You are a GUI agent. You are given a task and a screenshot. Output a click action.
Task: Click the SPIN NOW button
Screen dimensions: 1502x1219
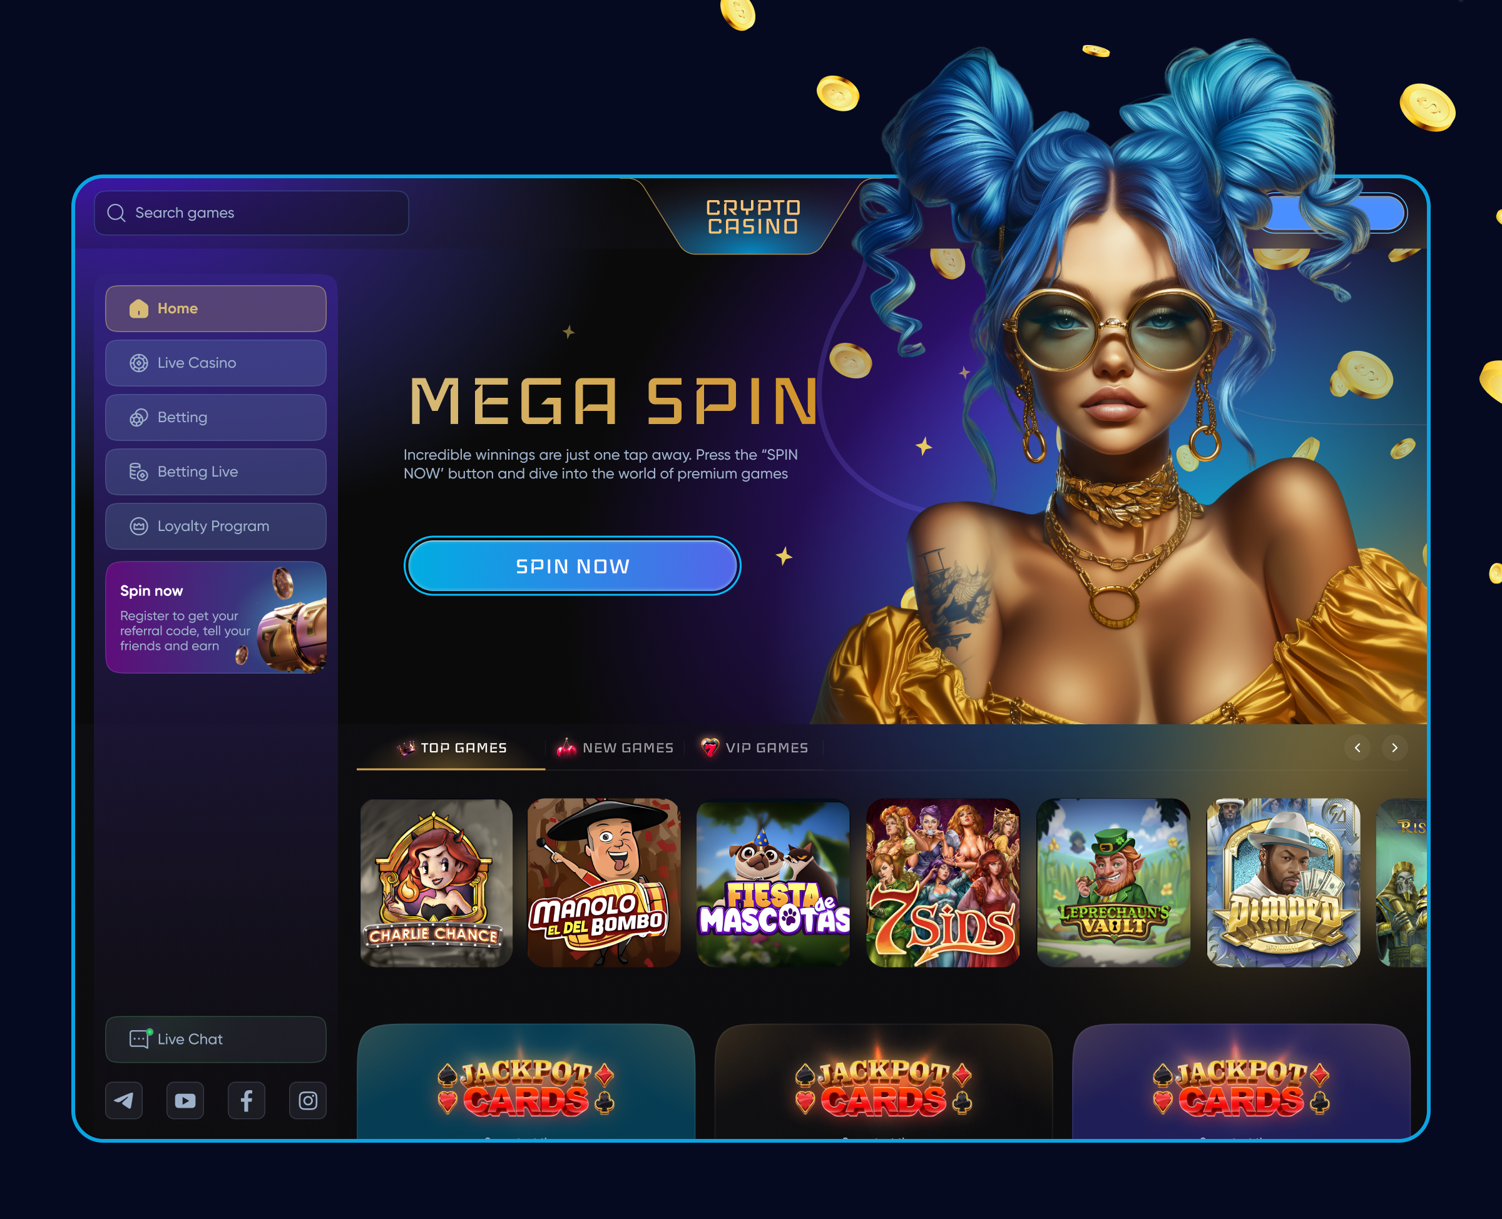tap(573, 566)
